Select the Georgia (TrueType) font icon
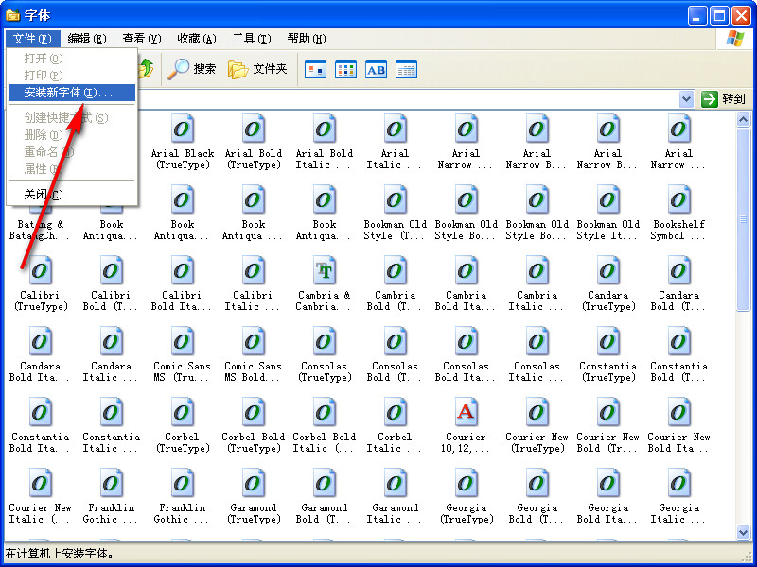This screenshot has width=757, height=567. coord(466,484)
